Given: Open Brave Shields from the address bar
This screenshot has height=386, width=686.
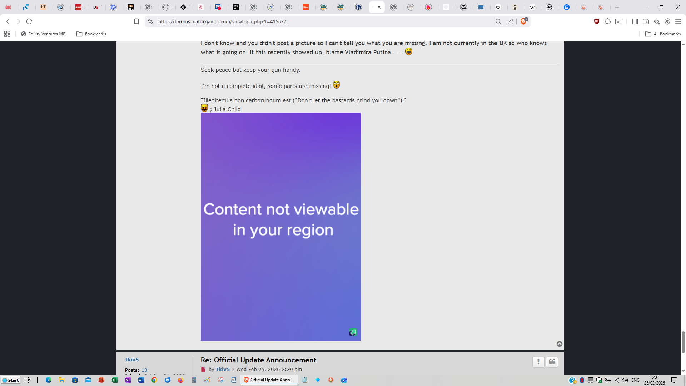Looking at the screenshot, I should [x=524, y=21].
